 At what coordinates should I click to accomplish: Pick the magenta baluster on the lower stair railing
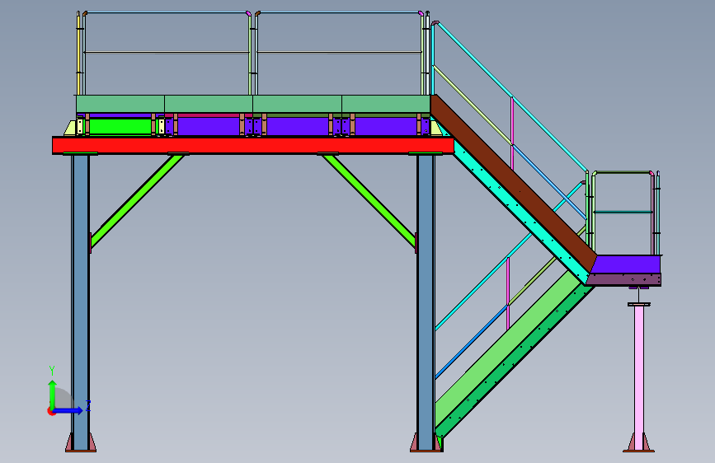click(508, 293)
